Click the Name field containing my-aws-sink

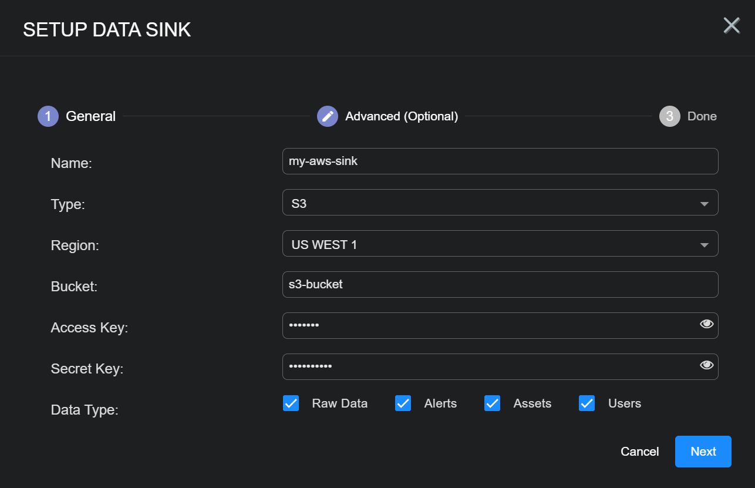[500, 161]
